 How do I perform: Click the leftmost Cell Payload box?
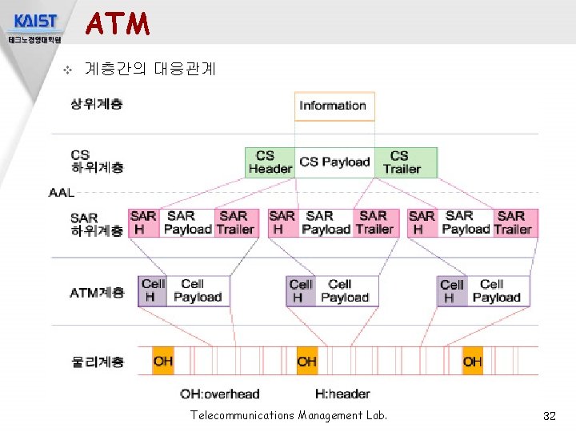[198, 291]
